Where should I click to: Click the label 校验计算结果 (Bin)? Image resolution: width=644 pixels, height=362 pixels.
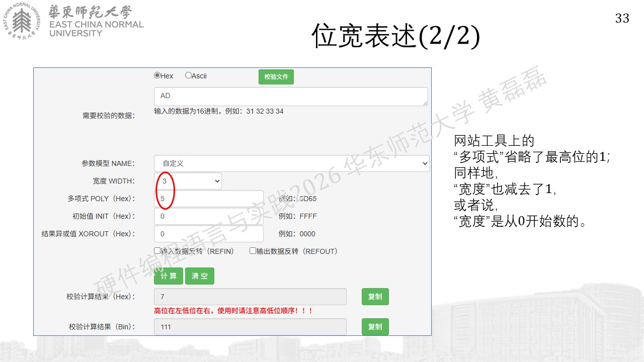point(102,327)
